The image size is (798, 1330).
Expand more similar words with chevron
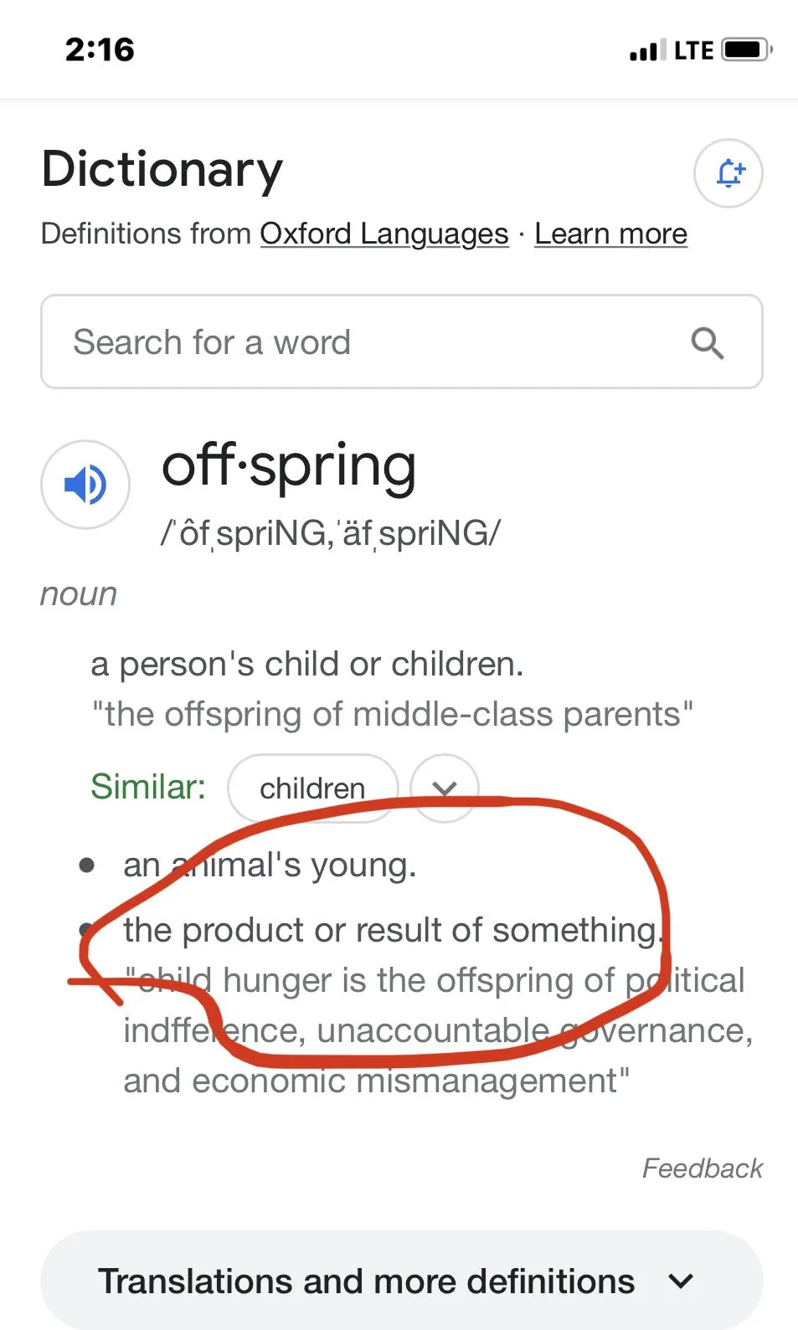click(x=445, y=788)
